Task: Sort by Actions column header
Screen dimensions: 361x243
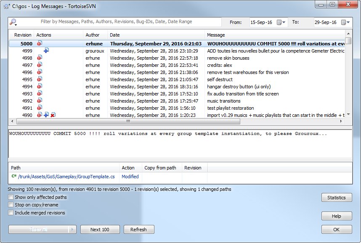Action: click(x=58, y=35)
